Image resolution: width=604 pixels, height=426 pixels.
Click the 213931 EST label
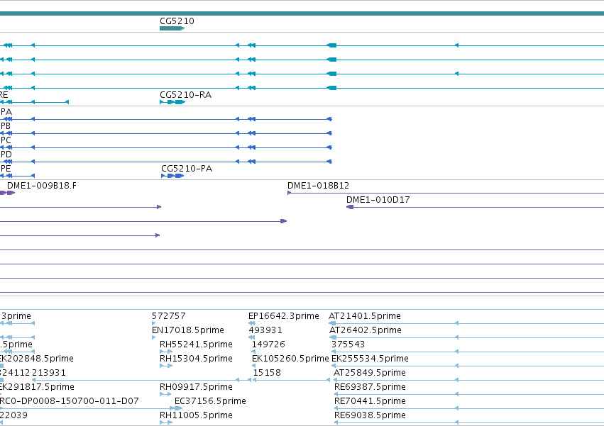click(49, 373)
